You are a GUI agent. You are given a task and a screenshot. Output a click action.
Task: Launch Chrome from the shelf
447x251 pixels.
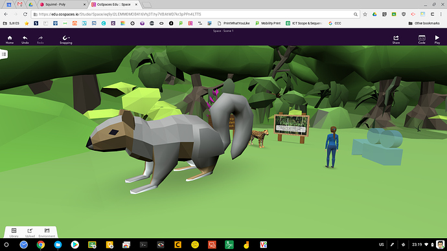point(41,245)
